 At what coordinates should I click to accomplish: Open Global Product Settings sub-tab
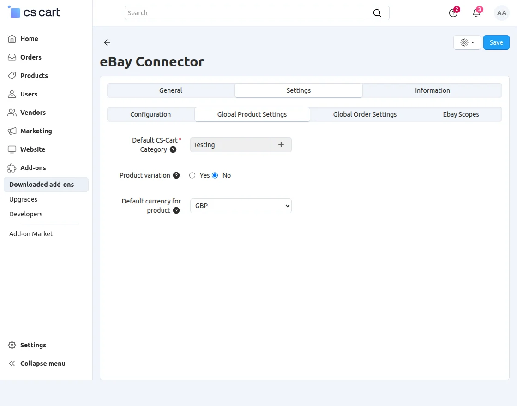point(252,114)
